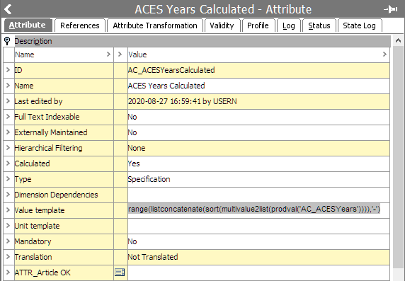Click the Mandatory value cell showing No

coord(258,241)
